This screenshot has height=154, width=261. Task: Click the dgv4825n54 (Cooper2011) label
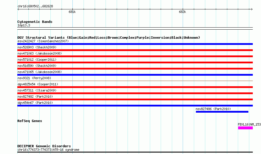38,84
